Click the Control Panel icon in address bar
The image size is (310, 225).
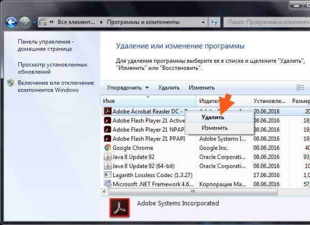(x=43, y=22)
